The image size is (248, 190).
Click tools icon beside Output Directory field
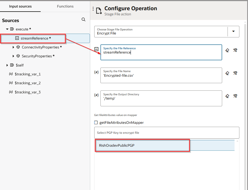click(235, 96)
